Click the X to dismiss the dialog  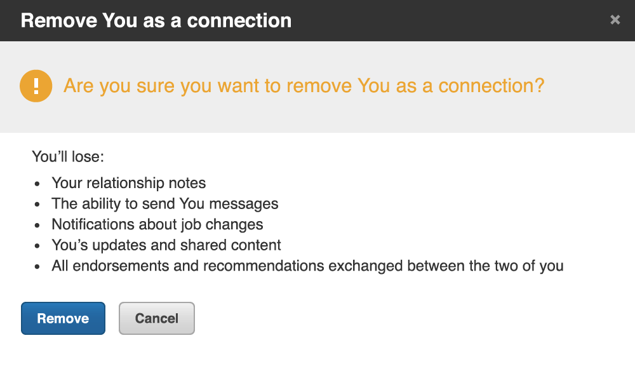click(615, 20)
